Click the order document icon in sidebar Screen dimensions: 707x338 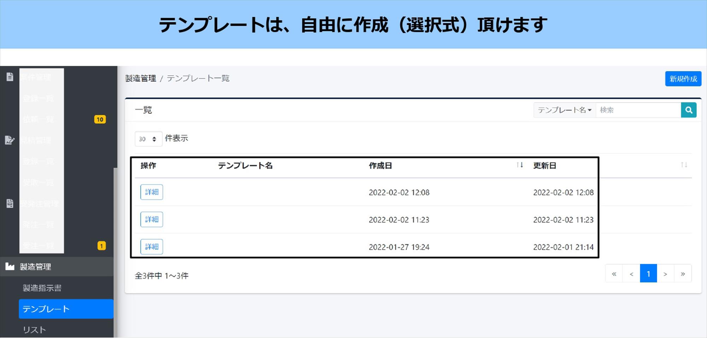(x=10, y=203)
